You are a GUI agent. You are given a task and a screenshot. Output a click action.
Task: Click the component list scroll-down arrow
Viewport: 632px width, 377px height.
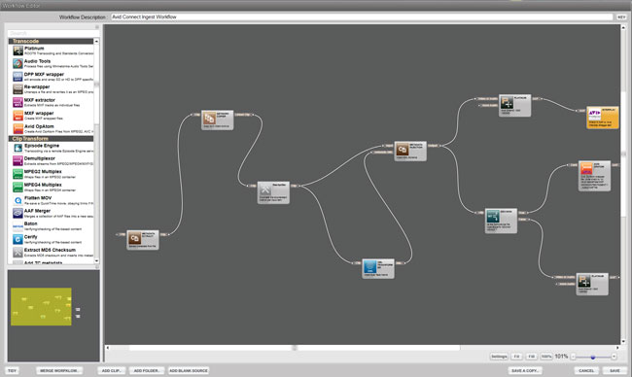(x=96, y=261)
